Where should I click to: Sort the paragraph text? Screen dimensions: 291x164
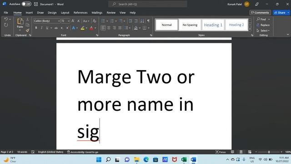[x=142, y=21]
